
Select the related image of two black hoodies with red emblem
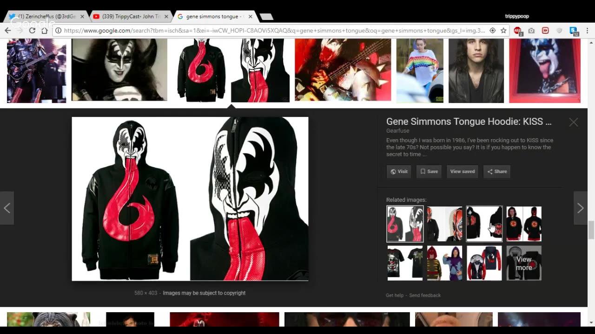coord(524,224)
